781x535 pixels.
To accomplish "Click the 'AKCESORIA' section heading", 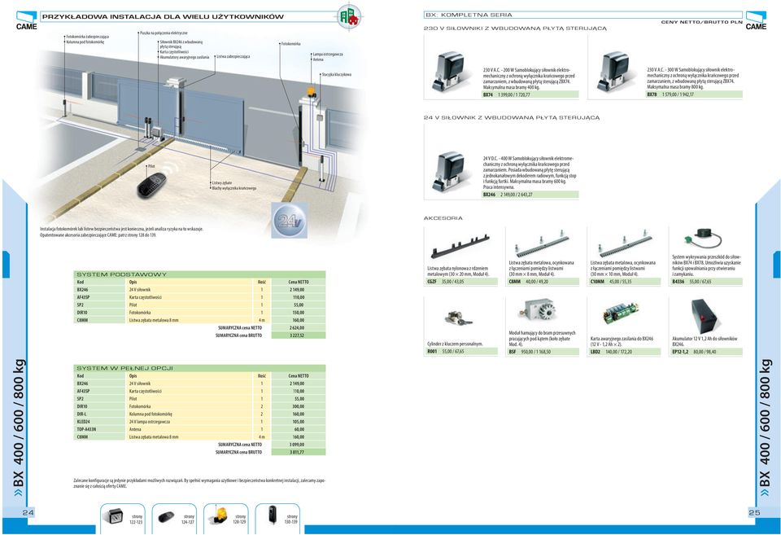I will 443,218.
